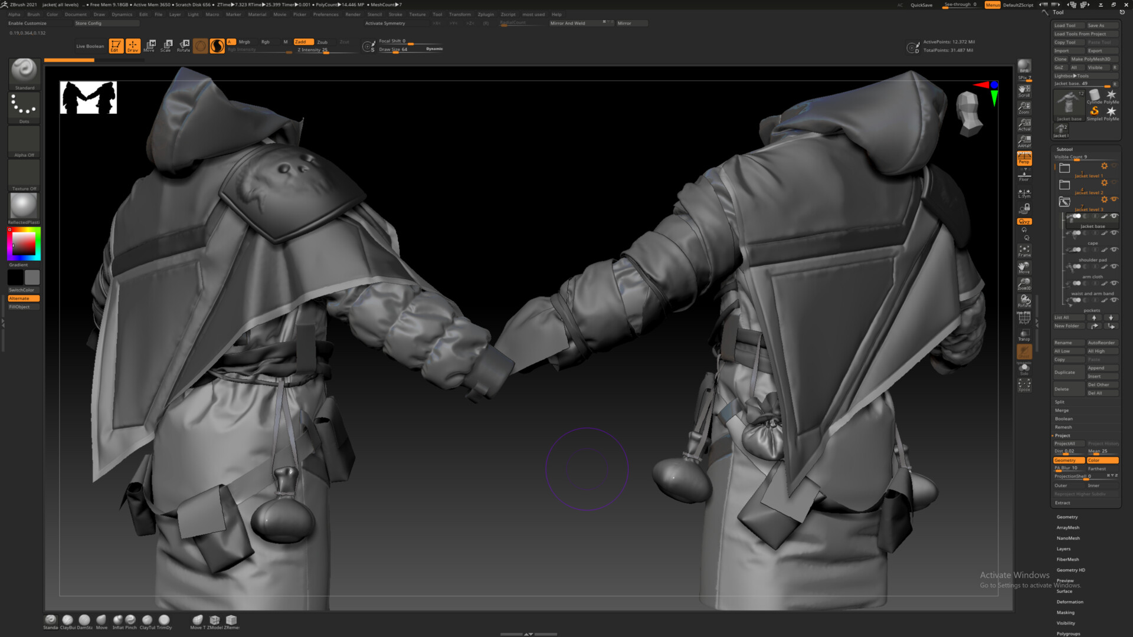Open the Standard brush thumbnail

24,72
